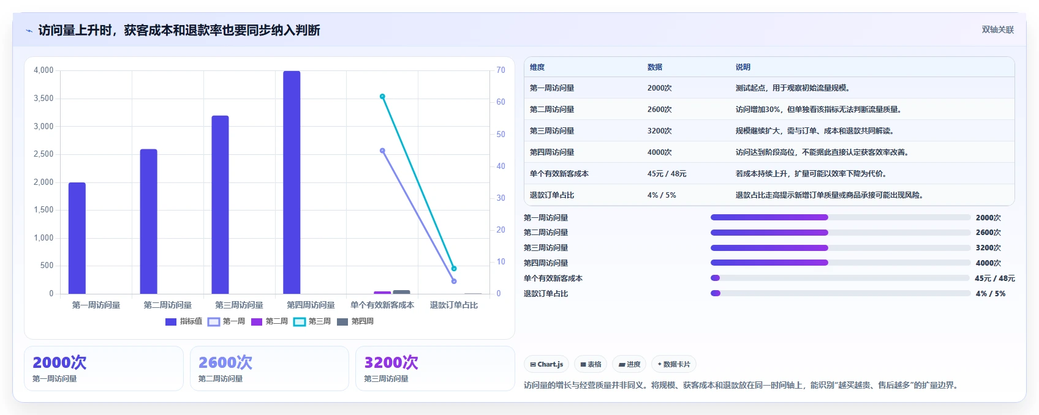Click the 第四周访问量 progress bar
The height and width of the screenshot is (415, 1039).
click(x=841, y=263)
